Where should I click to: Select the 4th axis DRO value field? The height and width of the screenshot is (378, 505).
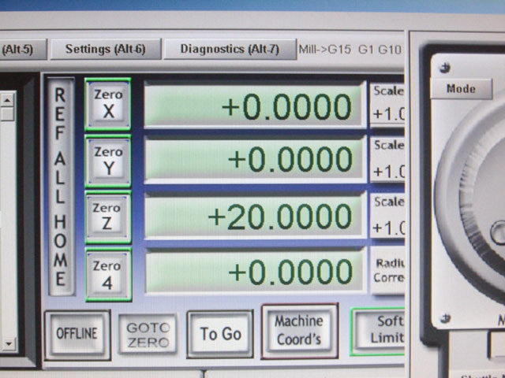255,272
